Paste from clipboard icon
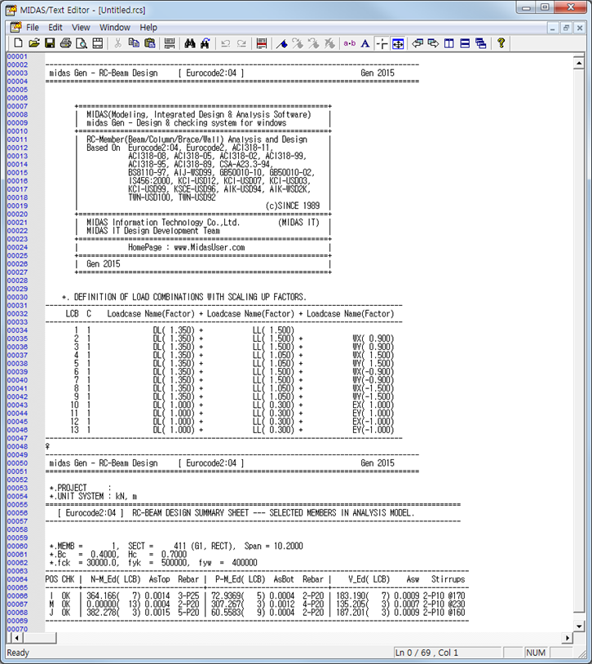This screenshot has width=592, height=664. pos(149,43)
